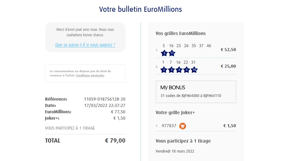This screenshot has height=161, width=288.
Task: Click star number 4 in grid 2
Action: click(x=179, y=70)
